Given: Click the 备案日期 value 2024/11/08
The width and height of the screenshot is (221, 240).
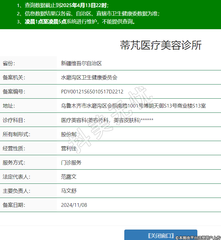Looking at the screenshot, I should pos(74,205).
